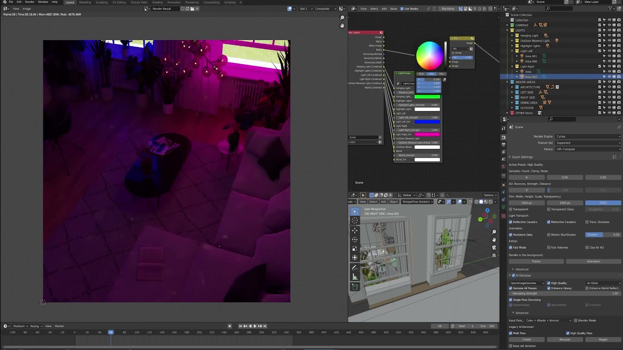The height and width of the screenshot is (350, 623).
Task: Toggle the Persistent Data checkbox
Action: pyautogui.click(x=510, y=235)
